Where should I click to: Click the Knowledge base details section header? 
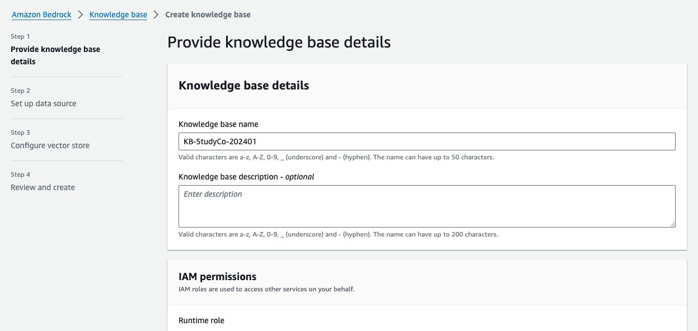click(x=243, y=86)
